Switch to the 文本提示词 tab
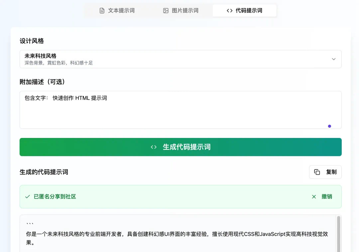 click(117, 11)
